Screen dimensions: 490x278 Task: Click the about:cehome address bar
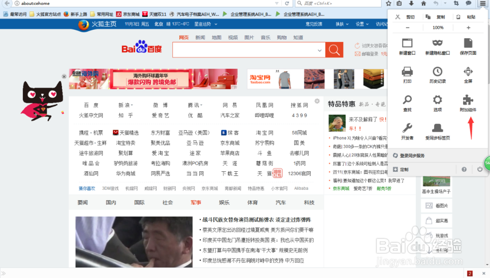pos(144,3)
